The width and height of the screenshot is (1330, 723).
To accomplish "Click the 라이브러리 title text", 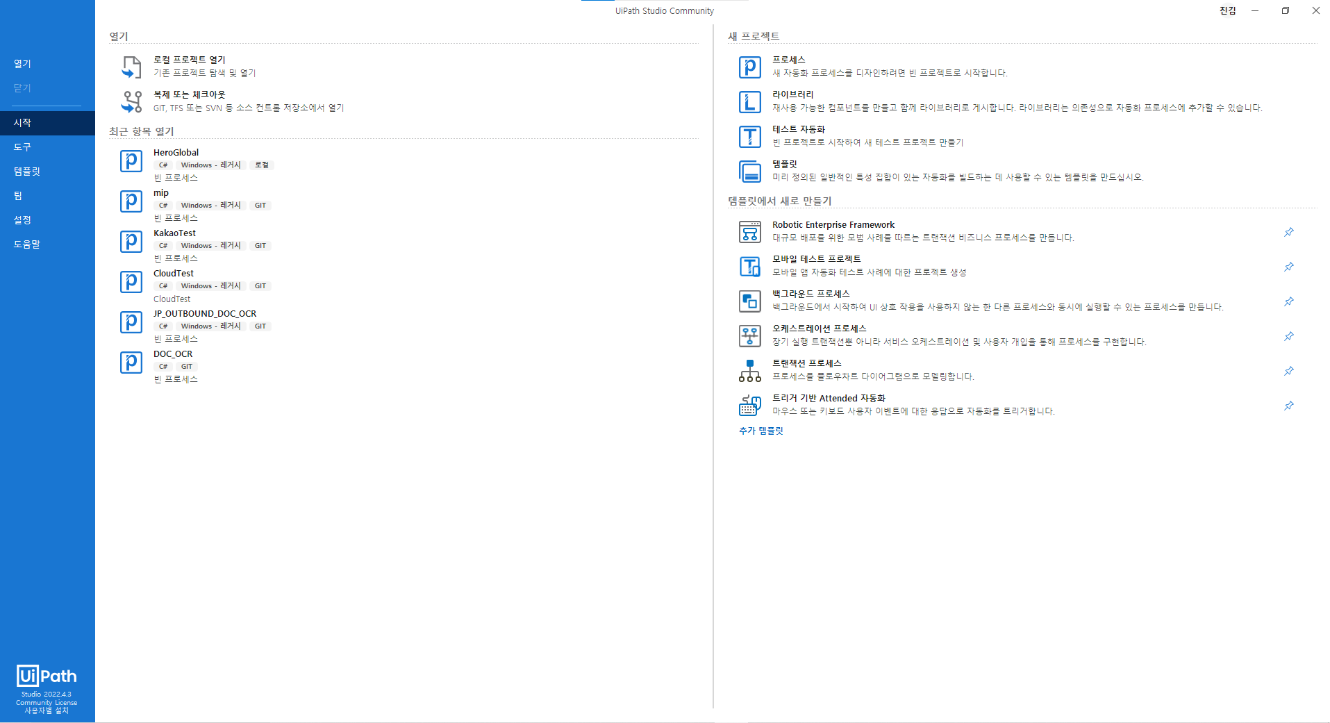I will pyautogui.click(x=793, y=94).
